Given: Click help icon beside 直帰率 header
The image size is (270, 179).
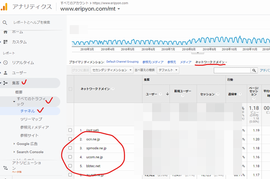Looking at the screenshot, I should (240, 94).
